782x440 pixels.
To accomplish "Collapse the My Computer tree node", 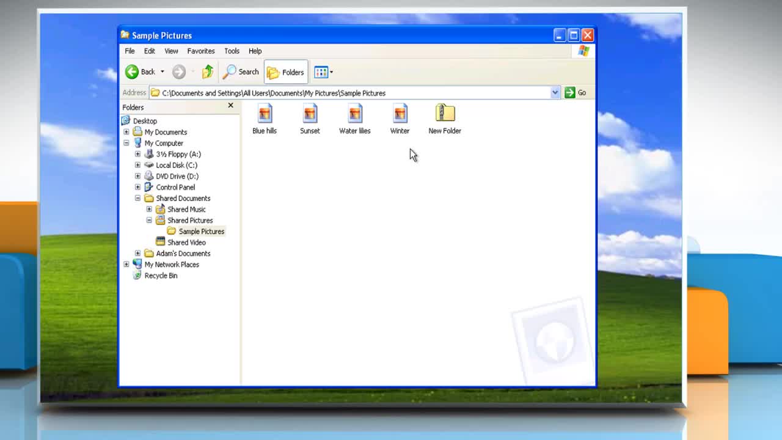I will (x=126, y=143).
